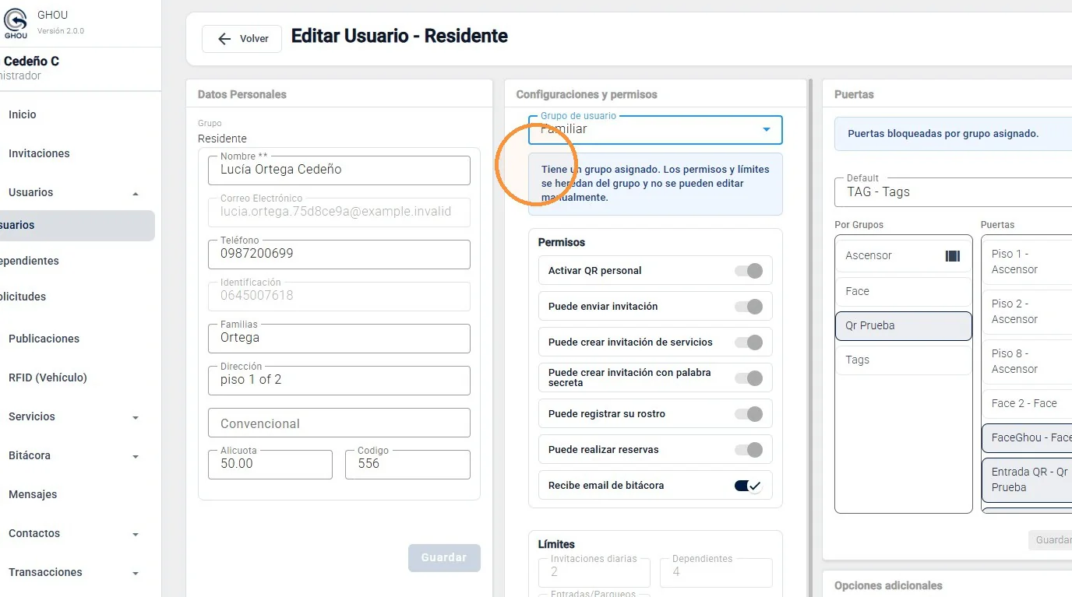1072x597 pixels.
Task: Click the Dirección input field
Action: [339, 380]
